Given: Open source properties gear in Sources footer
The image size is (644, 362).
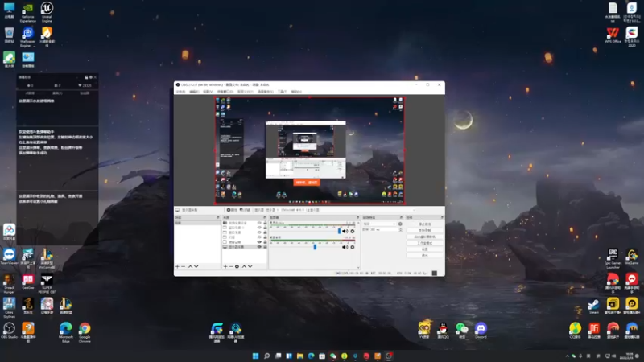Looking at the screenshot, I should click(237, 266).
